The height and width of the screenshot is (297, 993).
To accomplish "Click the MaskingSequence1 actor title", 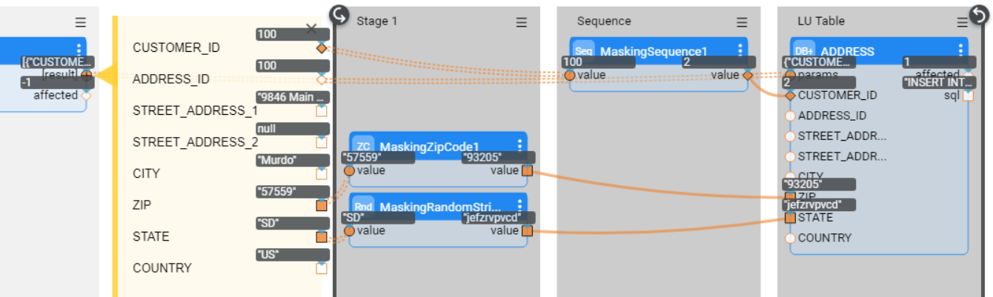I will pos(654,51).
